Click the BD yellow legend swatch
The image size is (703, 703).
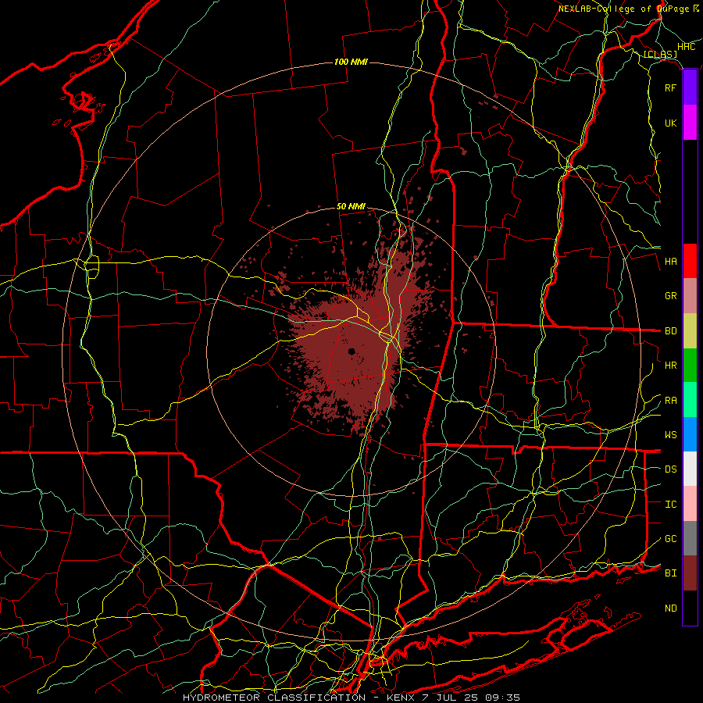tap(690, 330)
